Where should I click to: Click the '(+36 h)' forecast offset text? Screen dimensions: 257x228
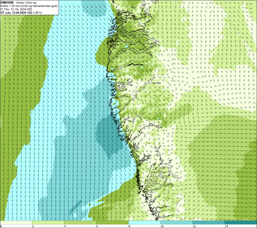click(x=37, y=13)
